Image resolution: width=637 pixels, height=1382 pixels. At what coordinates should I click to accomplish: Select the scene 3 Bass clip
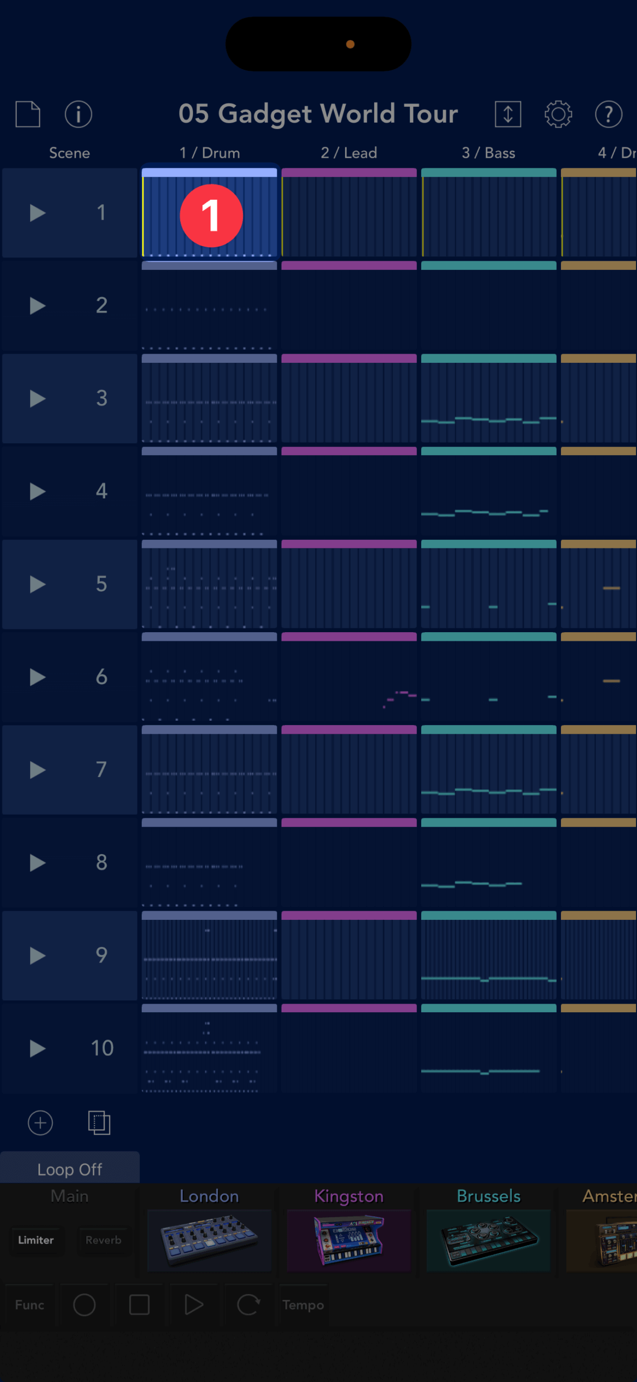pyautogui.click(x=489, y=399)
